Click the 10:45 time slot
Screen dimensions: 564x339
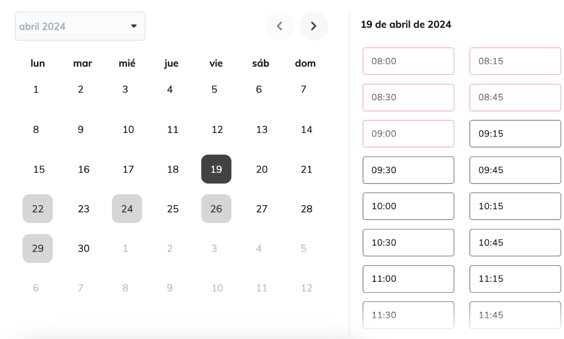tap(515, 243)
